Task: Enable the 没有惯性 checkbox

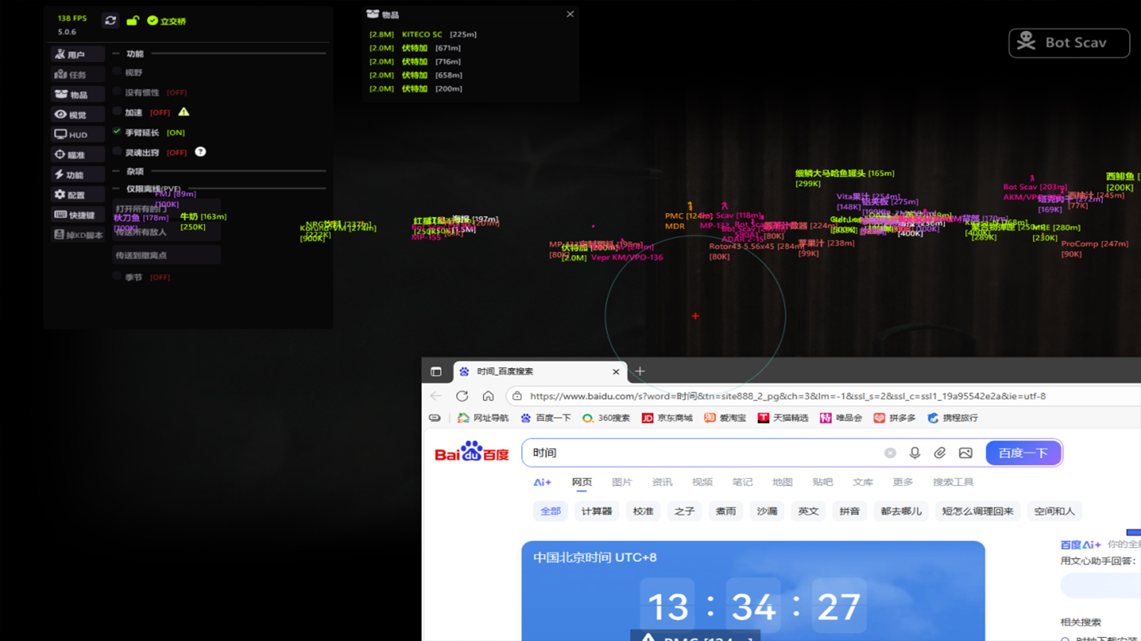Action: click(117, 92)
